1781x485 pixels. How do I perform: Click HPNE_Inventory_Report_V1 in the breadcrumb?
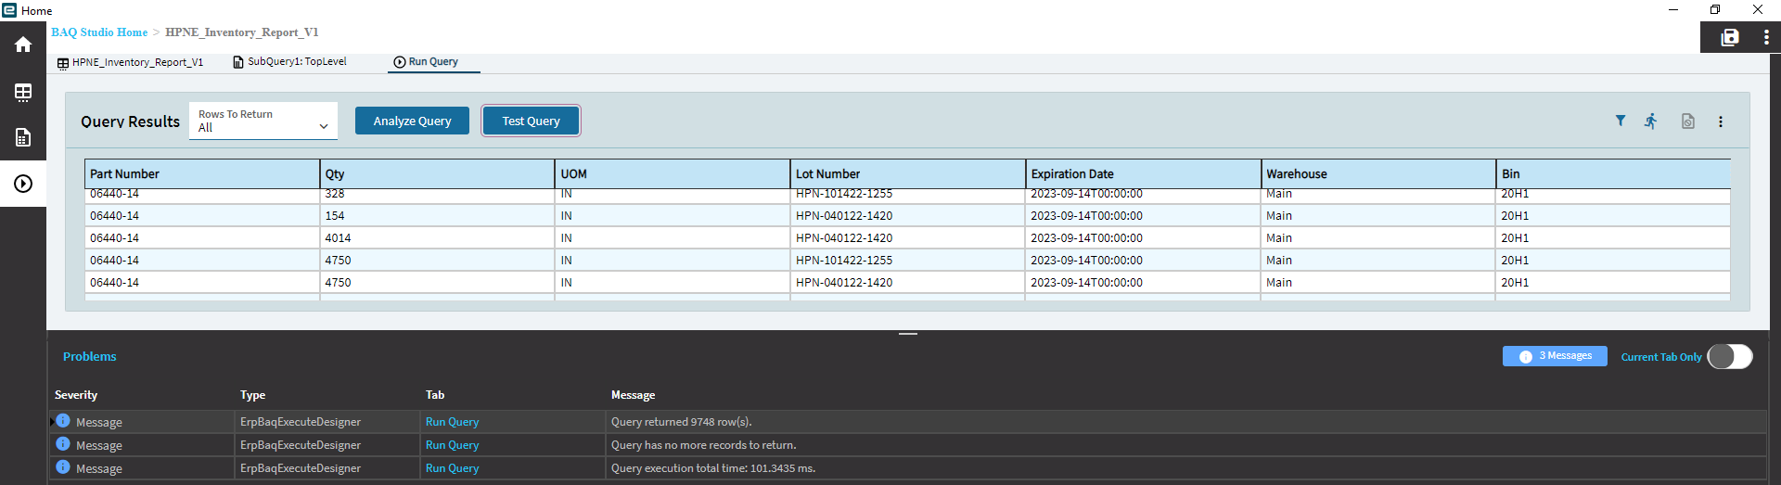241,32
